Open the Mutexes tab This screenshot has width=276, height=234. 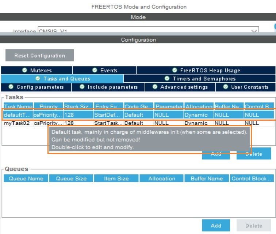point(37,70)
